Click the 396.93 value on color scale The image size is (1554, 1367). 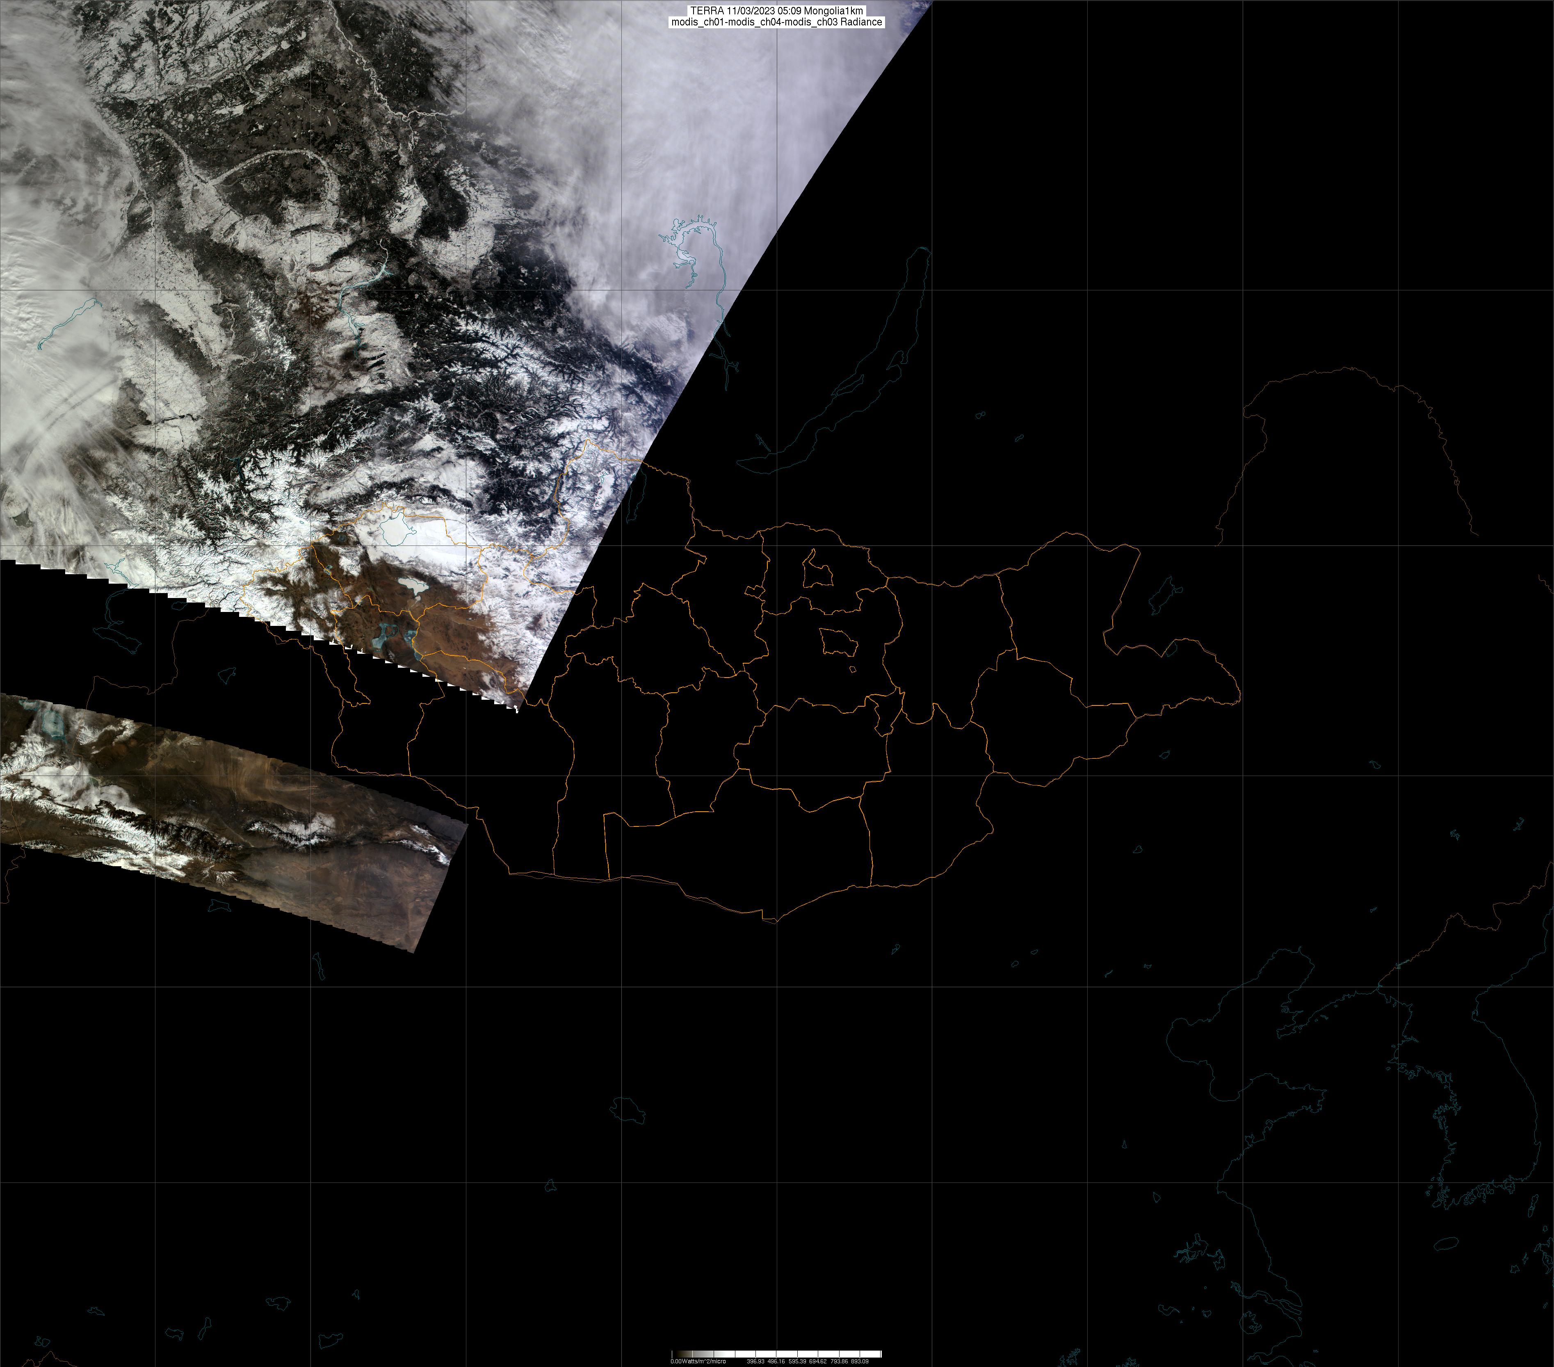pos(755,1361)
